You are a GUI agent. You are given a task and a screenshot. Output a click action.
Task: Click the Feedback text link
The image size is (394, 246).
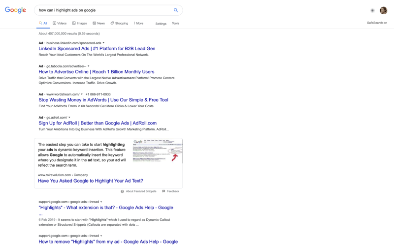[x=173, y=191]
